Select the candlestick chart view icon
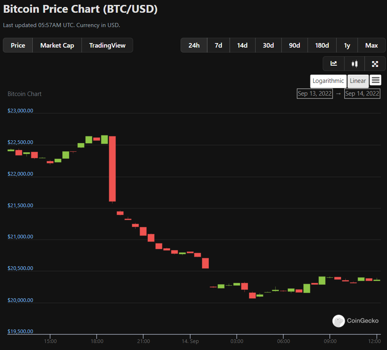The width and height of the screenshot is (387, 350). point(355,64)
